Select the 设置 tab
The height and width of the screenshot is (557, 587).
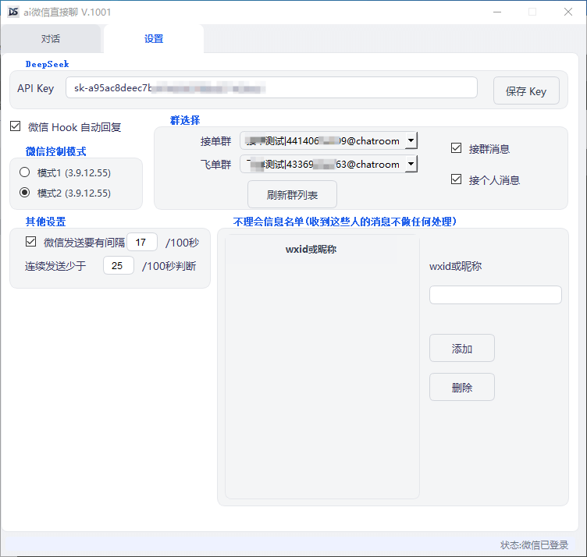154,39
